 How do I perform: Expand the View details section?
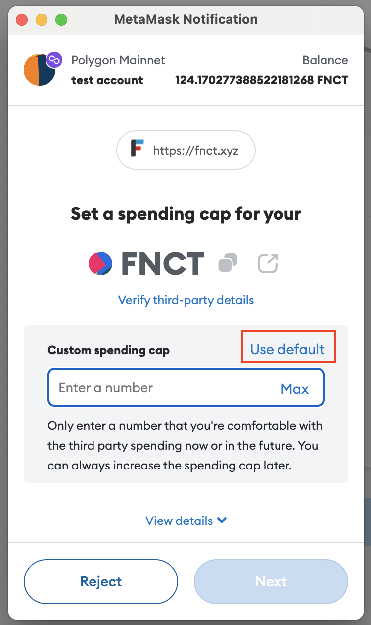pyautogui.click(x=186, y=521)
